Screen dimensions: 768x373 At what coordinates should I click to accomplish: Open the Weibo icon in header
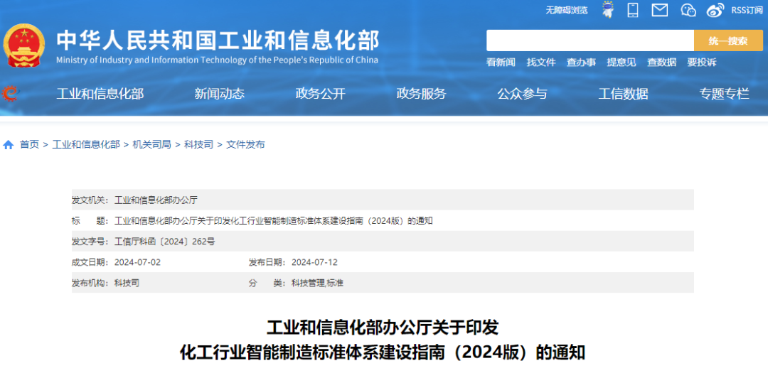pos(715,10)
